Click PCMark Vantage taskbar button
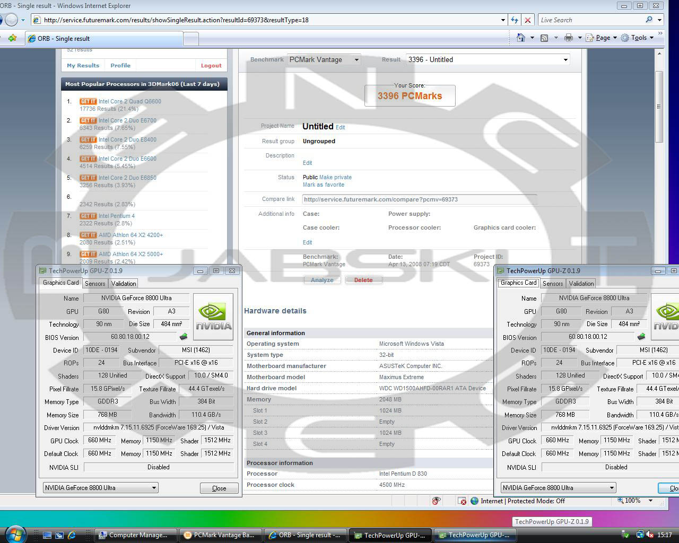Image resolution: width=679 pixels, height=543 pixels. point(221,535)
